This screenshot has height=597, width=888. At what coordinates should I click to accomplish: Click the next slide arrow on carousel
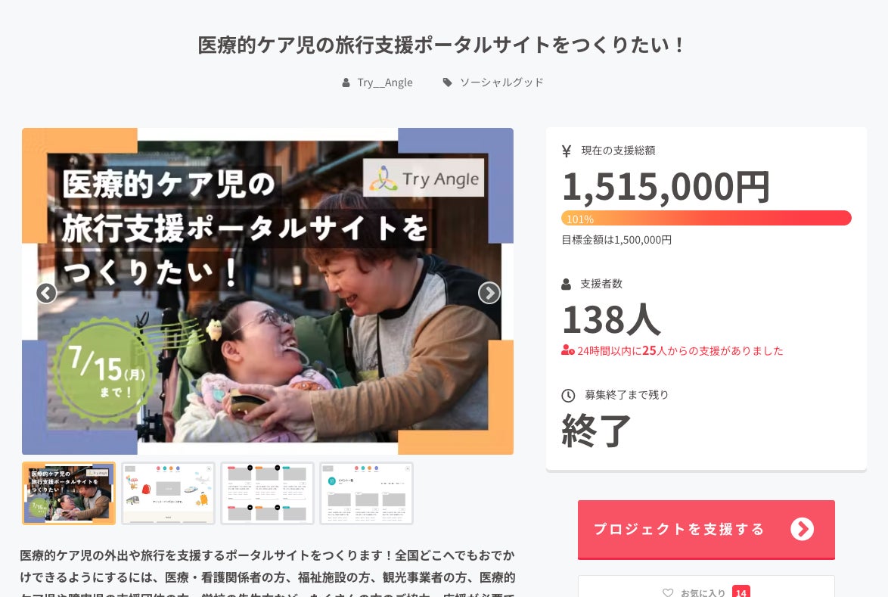pyautogui.click(x=489, y=293)
